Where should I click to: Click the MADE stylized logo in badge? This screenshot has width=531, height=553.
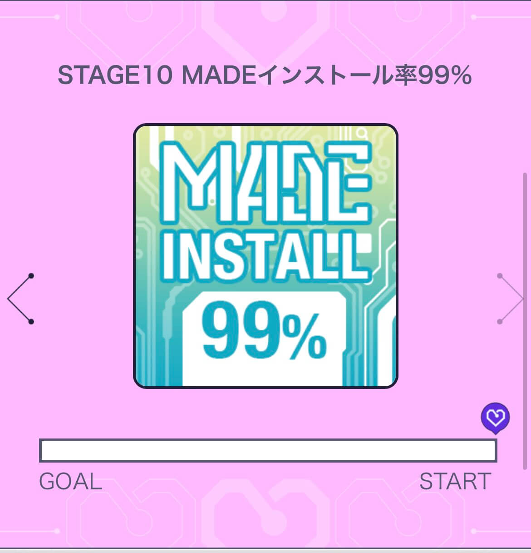tap(266, 183)
